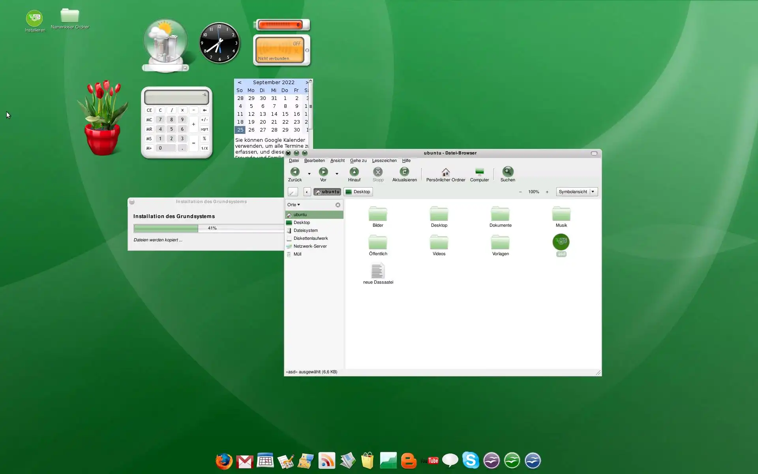Viewport: 758px width, 474px height.
Task: Launch Firefox from the dock
Action: (x=224, y=461)
